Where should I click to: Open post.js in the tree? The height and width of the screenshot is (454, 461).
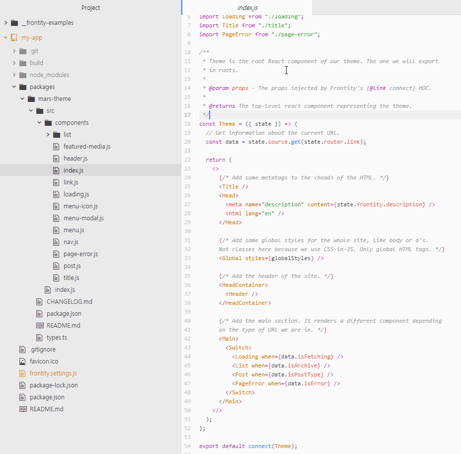coord(72,266)
